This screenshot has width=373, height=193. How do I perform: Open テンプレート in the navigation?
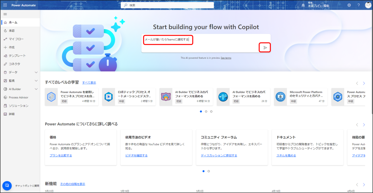tap(20, 56)
